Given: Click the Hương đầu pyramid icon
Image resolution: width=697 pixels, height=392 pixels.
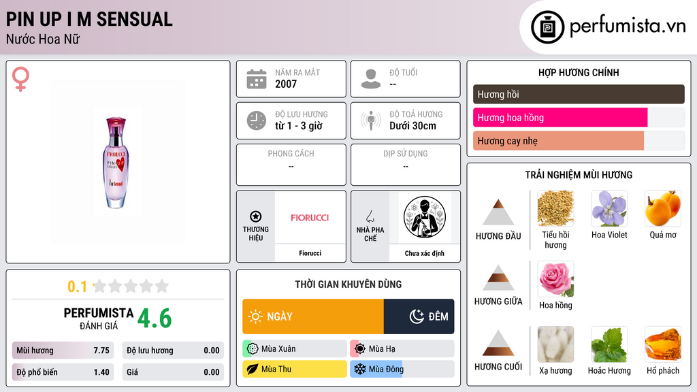Looking at the screenshot, I should (x=498, y=212).
